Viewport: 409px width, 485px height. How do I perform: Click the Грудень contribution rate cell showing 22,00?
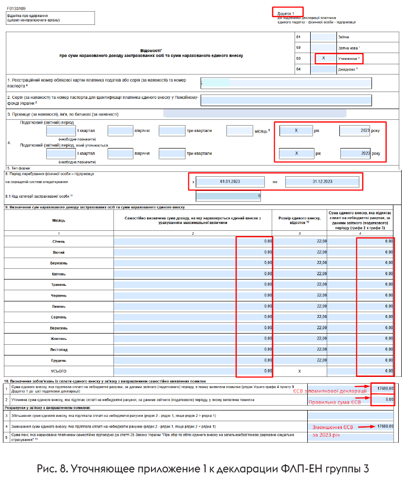(x=302, y=360)
